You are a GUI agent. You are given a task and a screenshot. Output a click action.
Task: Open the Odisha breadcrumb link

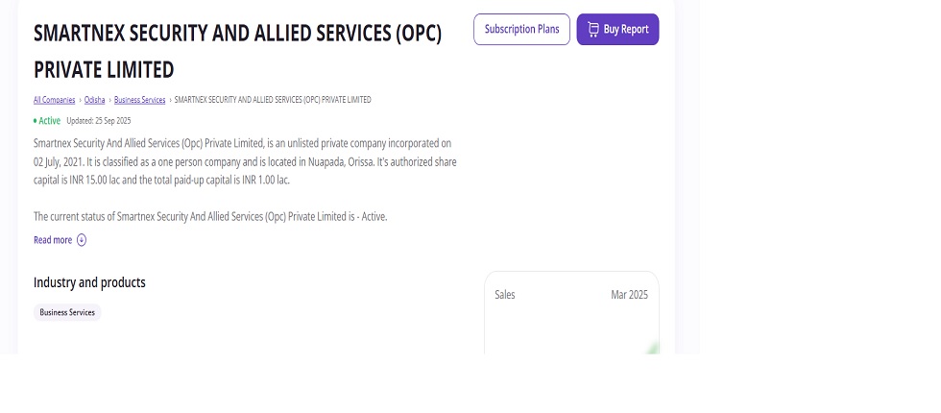click(x=94, y=100)
